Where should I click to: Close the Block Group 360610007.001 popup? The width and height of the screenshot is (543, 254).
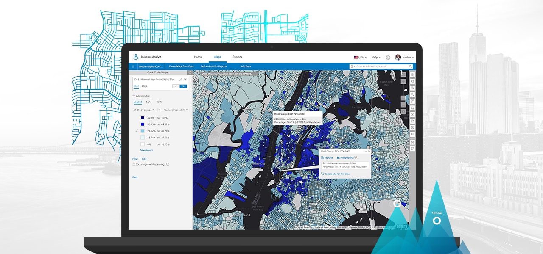point(369,151)
